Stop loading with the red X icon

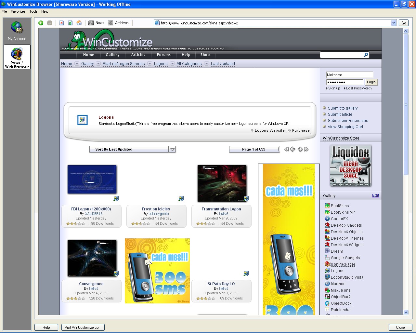coord(61,23)
